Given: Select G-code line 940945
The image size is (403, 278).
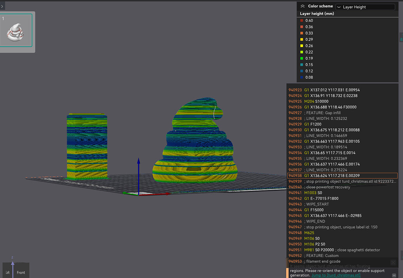Looking at the screenshot, I should 342,216.
